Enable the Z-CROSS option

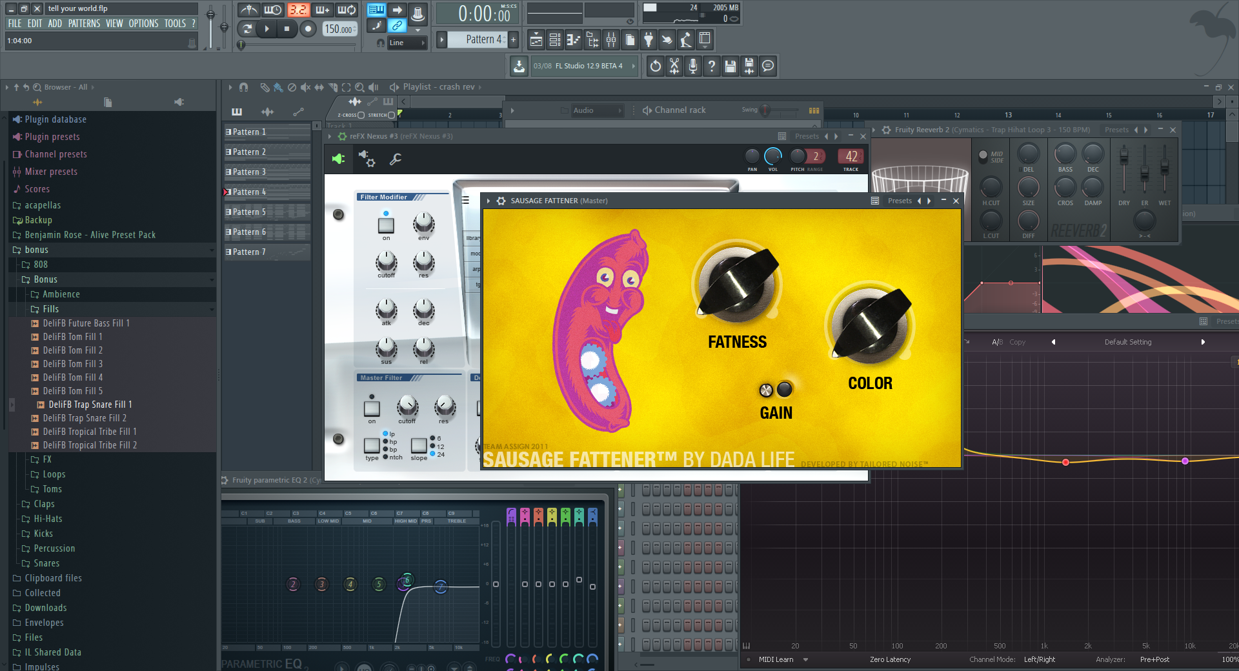[361, 115]
